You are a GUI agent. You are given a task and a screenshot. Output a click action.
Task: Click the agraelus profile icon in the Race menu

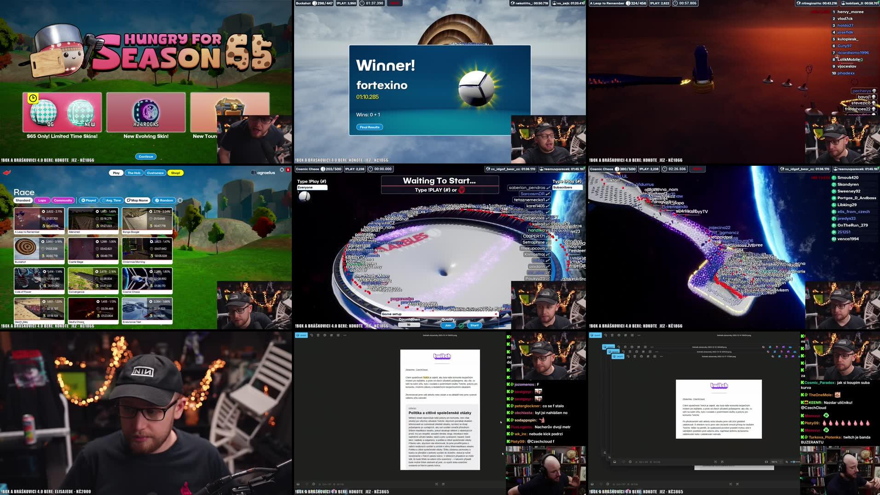point(254,172)
